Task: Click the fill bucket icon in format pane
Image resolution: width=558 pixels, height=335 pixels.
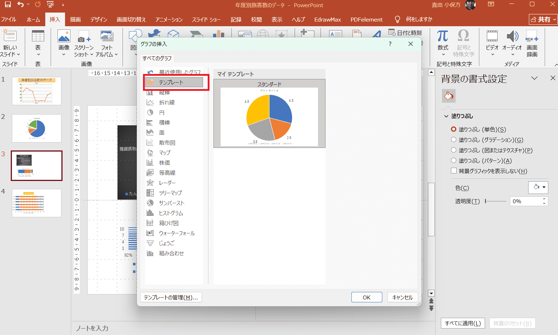Action: pyautogui.click(x=448, y=96)
